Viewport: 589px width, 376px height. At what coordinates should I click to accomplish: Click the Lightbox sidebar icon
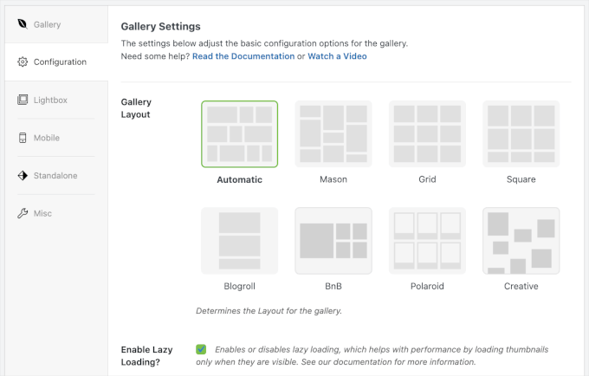(23, 100)
